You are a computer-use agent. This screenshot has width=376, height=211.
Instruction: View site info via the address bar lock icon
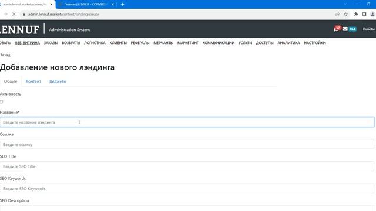(24, 14)
